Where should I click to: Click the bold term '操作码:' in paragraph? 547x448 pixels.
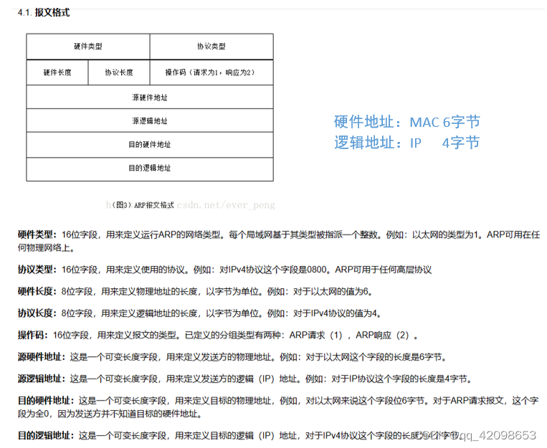point(33,335)
